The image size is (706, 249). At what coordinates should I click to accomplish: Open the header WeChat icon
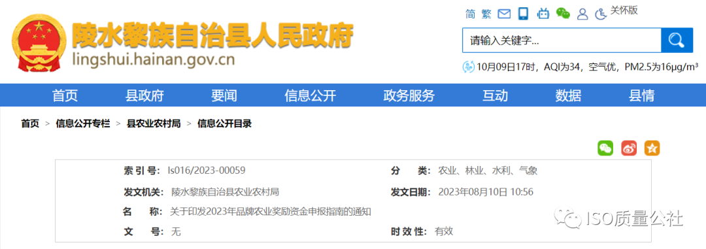(563, 14)
